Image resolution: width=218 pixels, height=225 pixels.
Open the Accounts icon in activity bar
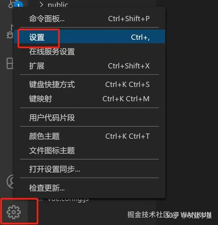10,181
